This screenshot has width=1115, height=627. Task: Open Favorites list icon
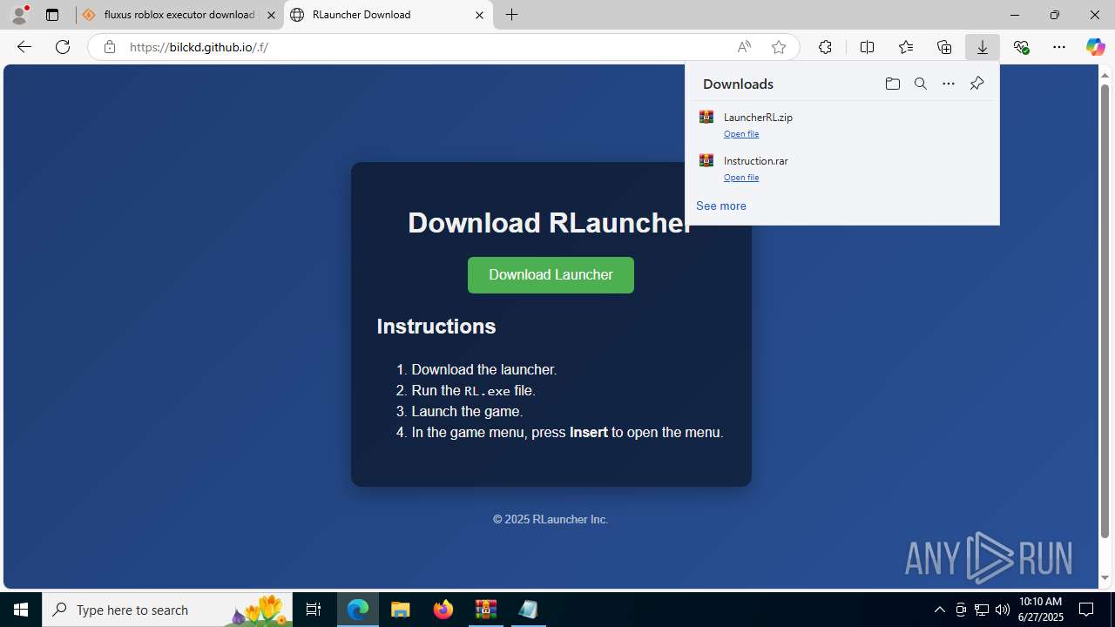pyautogui.click(x=906, y=47)
